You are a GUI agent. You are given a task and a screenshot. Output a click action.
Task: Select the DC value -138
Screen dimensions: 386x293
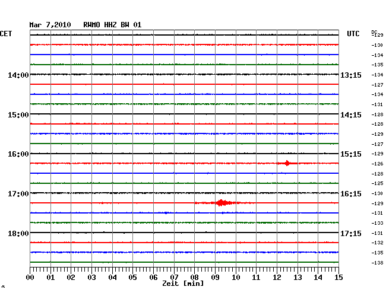coord(377,263)
